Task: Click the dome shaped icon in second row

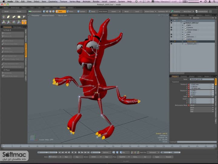Action: coord(14,22)
